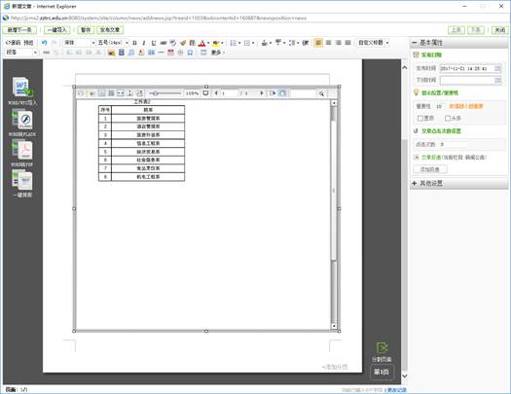Open the Word to Flash converter icon
The height and width of the screenshot is (394, 511).
tap(22, 120)
